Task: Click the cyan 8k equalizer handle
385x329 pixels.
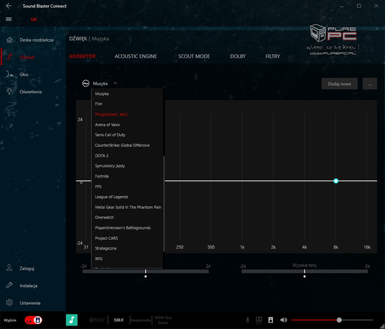Action: point(336,181)
